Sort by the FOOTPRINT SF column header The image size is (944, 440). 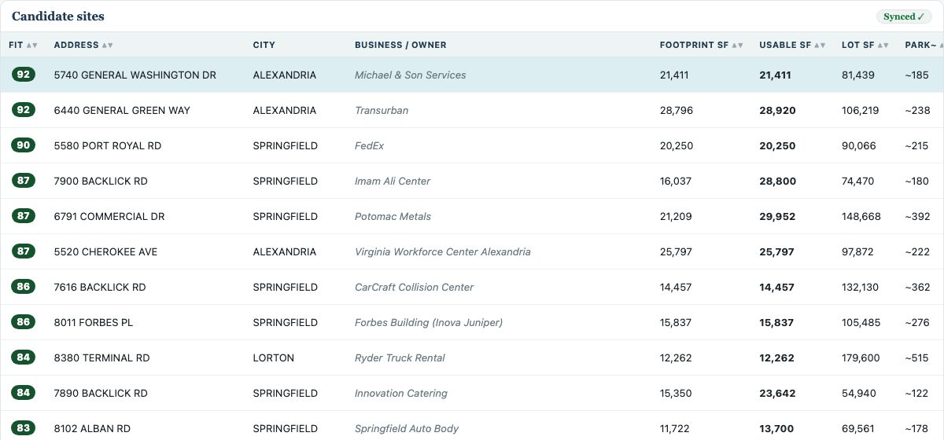point(701,45)
